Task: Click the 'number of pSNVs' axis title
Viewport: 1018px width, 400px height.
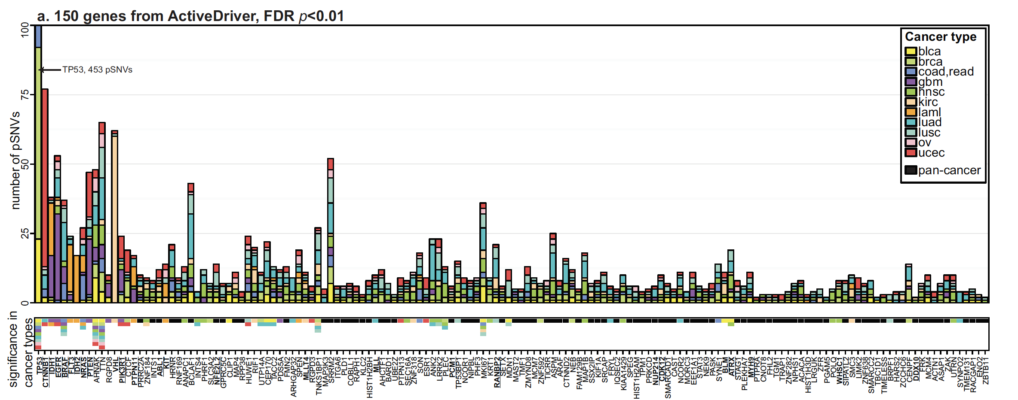Action: 15,161
